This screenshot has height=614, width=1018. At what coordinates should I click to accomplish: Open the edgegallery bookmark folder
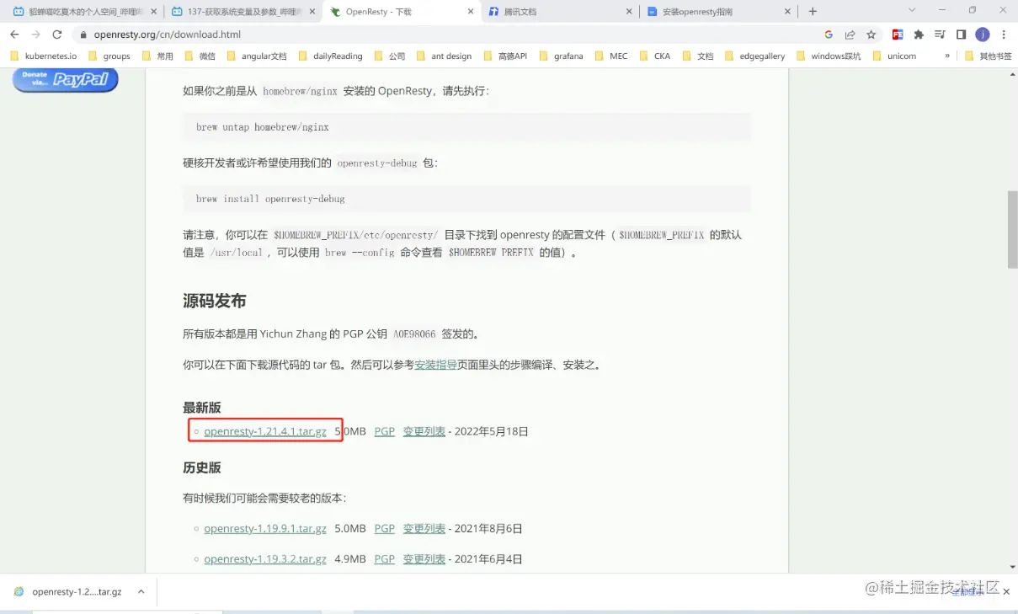pyautogui.click(x=754, y=56)
